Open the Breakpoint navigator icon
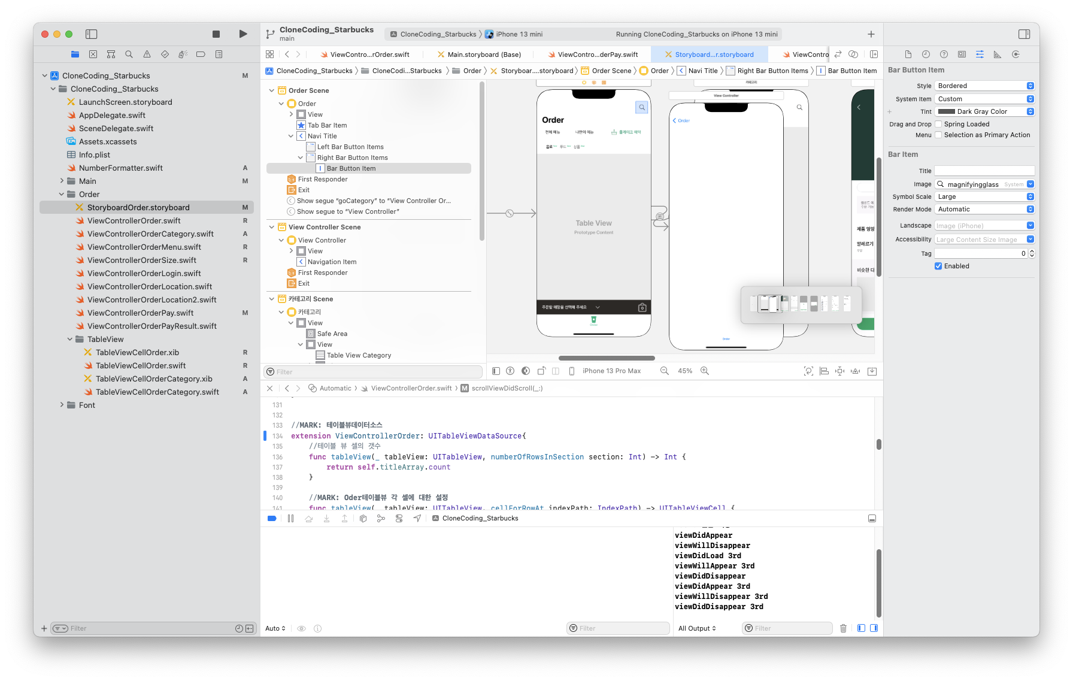Image resolution: width=1073 pixels, height=681 pixels. (201, 55)
